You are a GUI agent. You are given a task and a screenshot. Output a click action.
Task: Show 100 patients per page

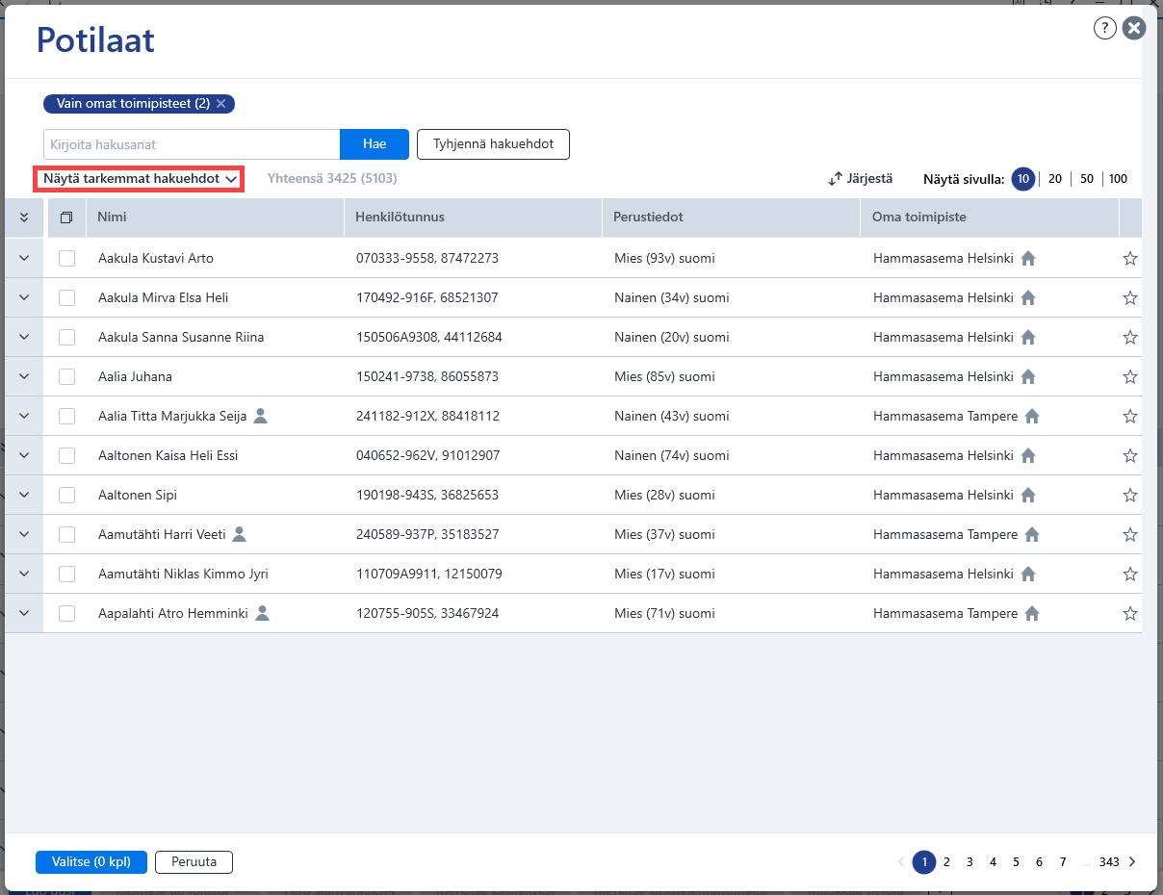tap(1118, 179)
